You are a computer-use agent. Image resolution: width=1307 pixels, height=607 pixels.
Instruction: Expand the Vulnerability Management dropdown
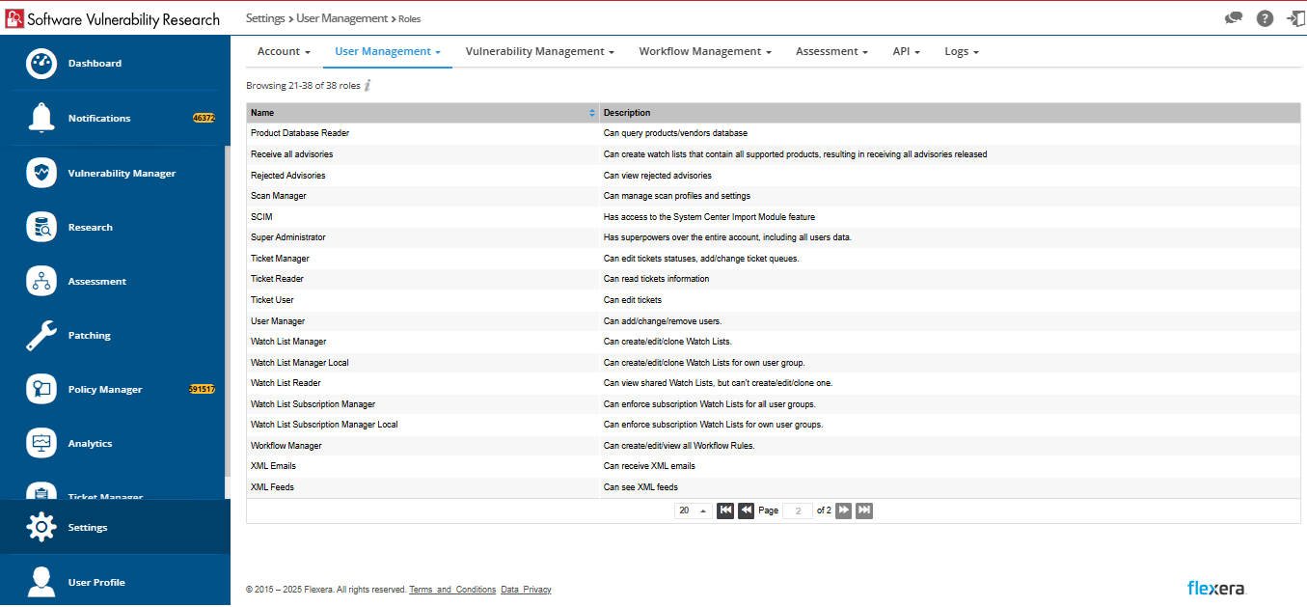click(x=539, y=51)
